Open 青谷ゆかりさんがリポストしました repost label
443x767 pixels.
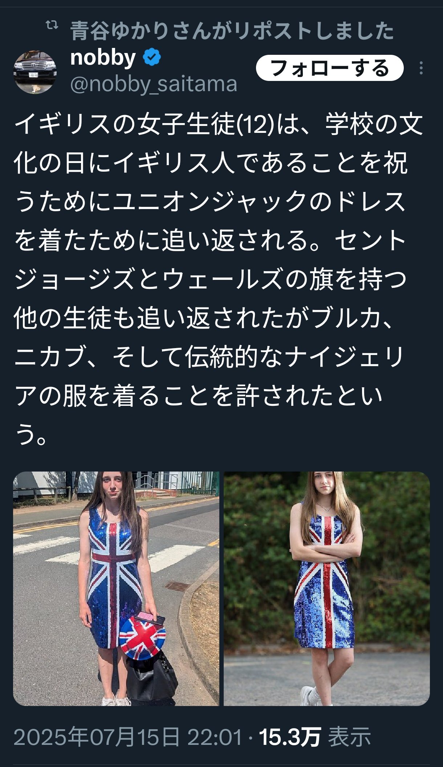tap(232, 30)
